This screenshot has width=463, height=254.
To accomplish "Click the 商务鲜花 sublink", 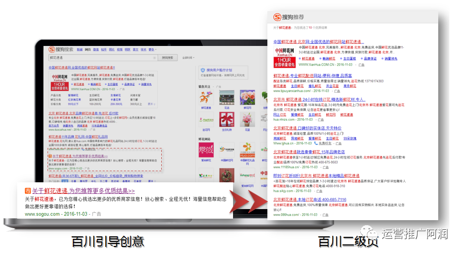I will [x=350, y=86].
